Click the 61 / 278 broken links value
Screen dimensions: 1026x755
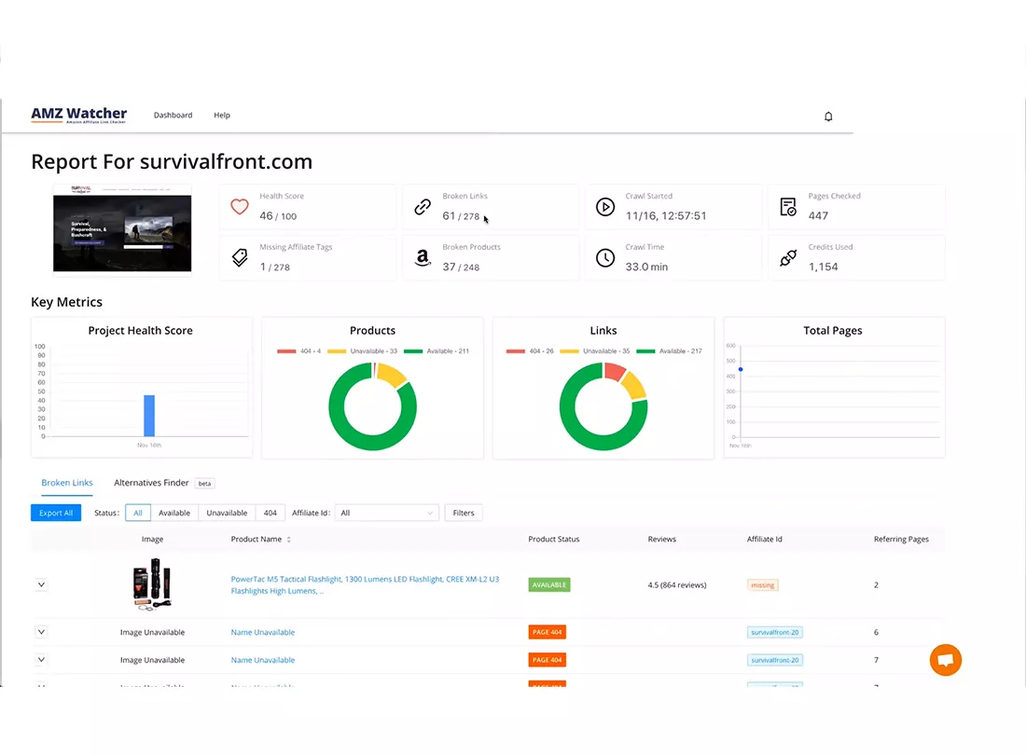[461, 215]
